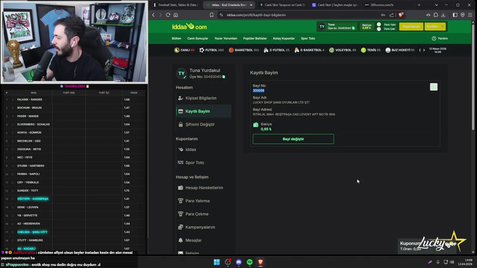This screenshot has height=268, width=477.
Task: Open Spotify from the taskbar
Action: (249, 262)
